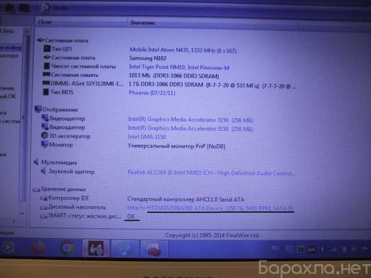
Task: Follow the Phoenix (07/22/11) BIOS link
Action: (152, 93)
